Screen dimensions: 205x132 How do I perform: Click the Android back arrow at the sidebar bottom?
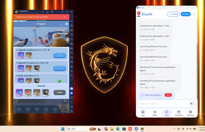(x=71, y=102)
